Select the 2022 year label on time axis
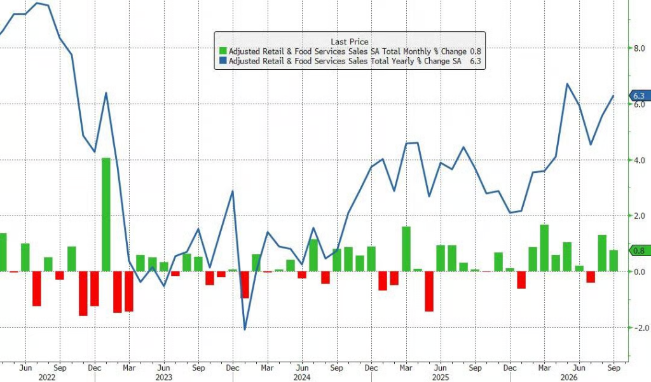 tap(47, 377)
